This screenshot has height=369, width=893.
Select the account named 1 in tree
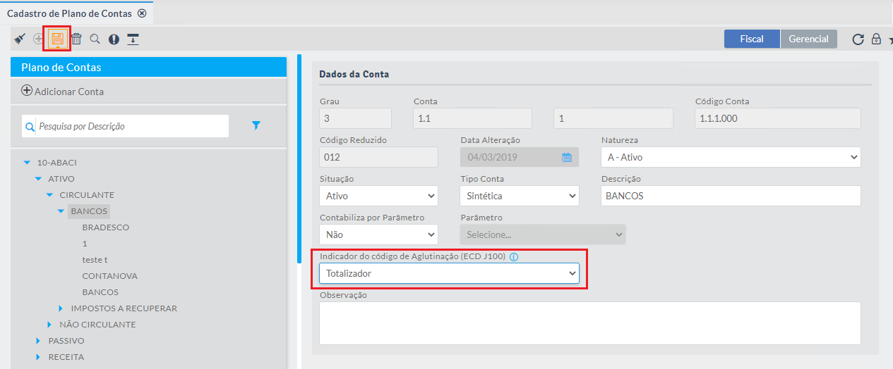pyautogui.click(x=85, y=244)
